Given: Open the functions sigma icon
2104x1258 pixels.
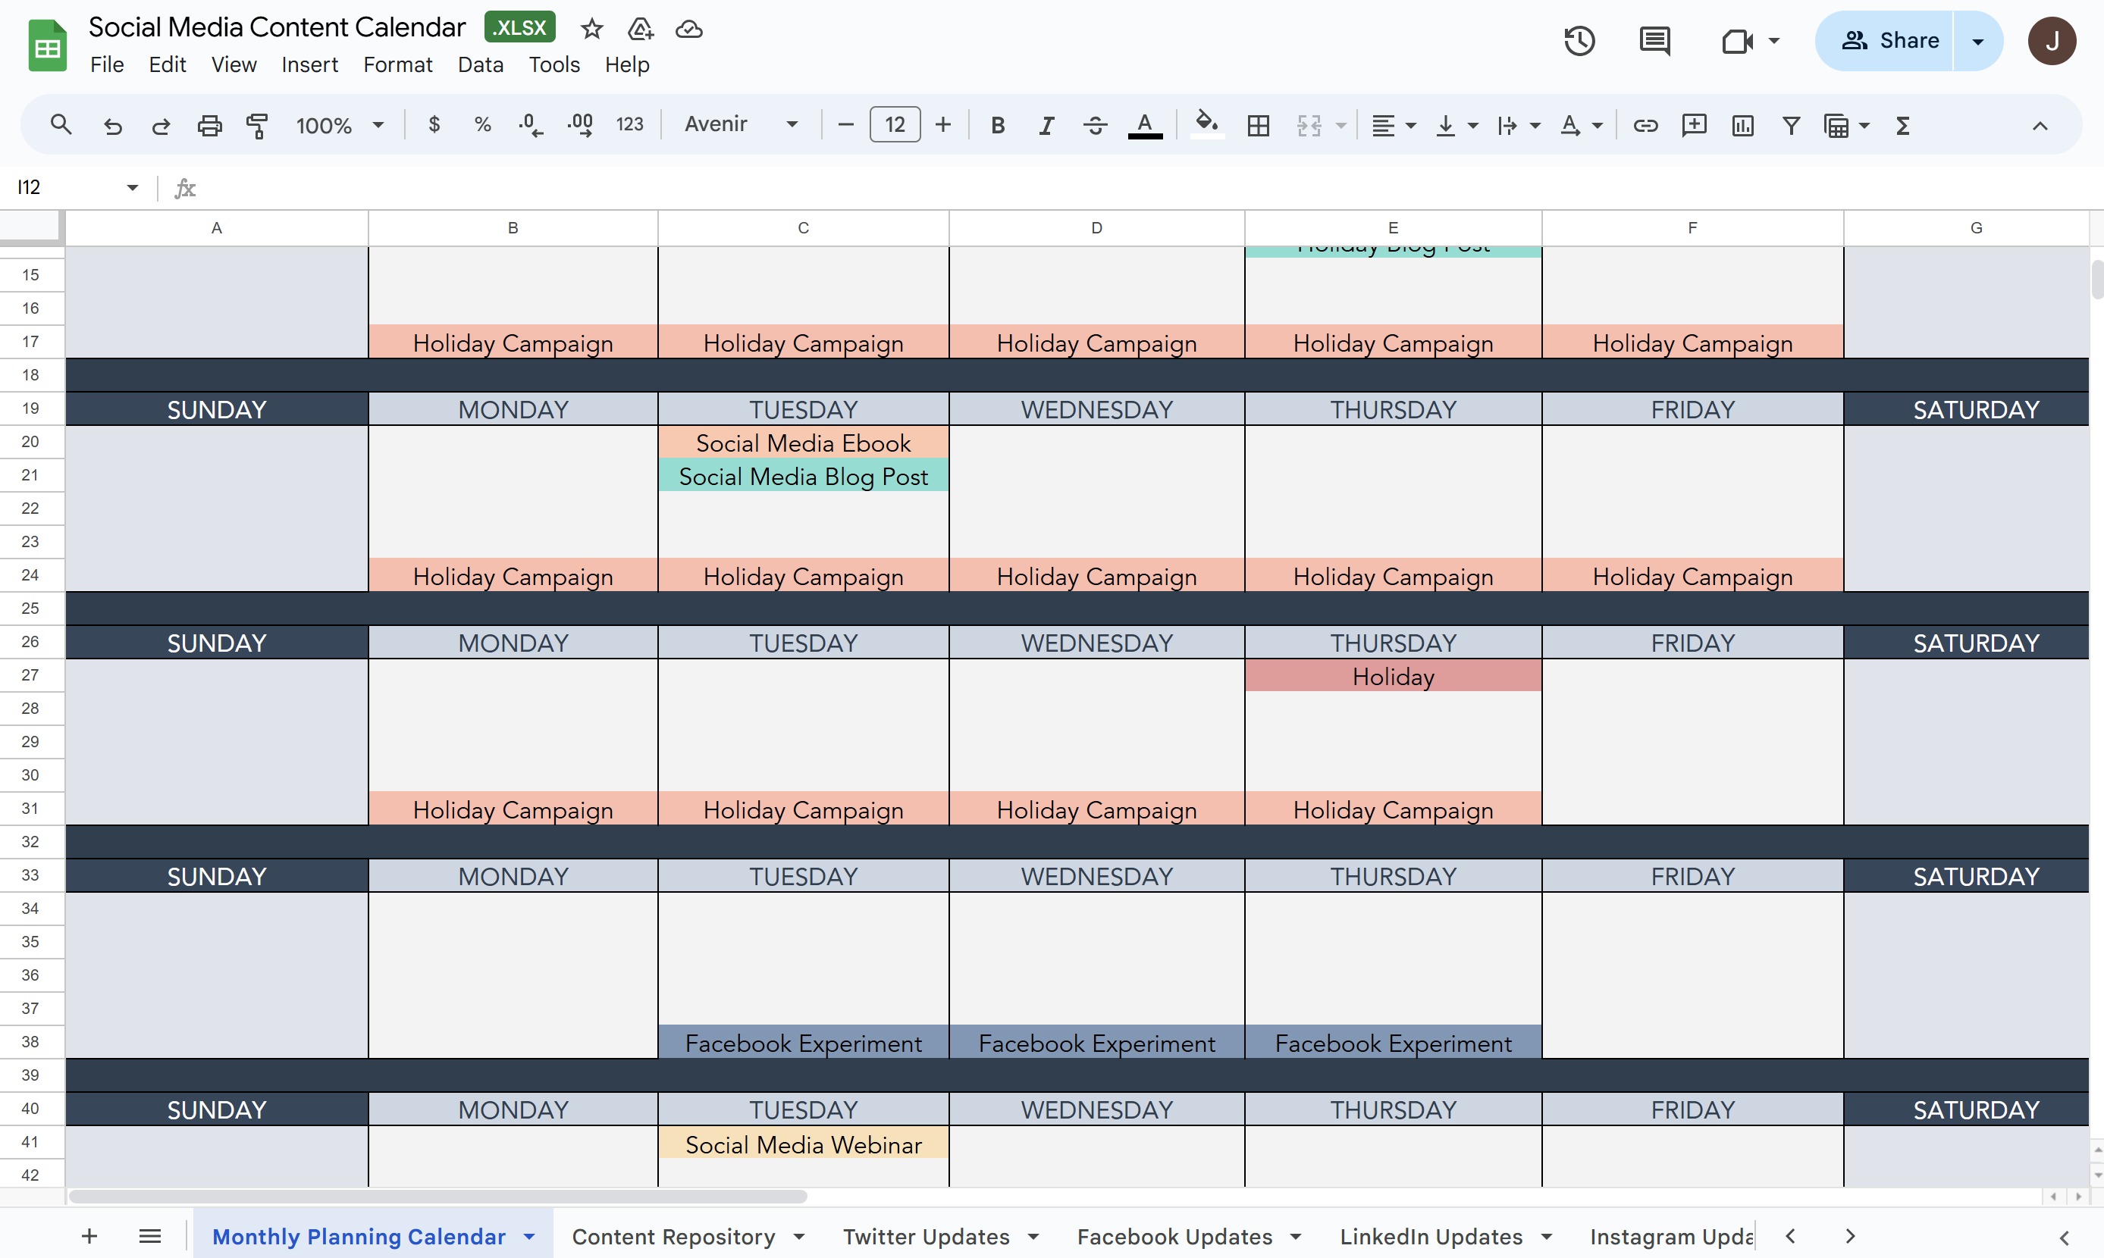Looking at the screenshot, I should (1903, 126).
